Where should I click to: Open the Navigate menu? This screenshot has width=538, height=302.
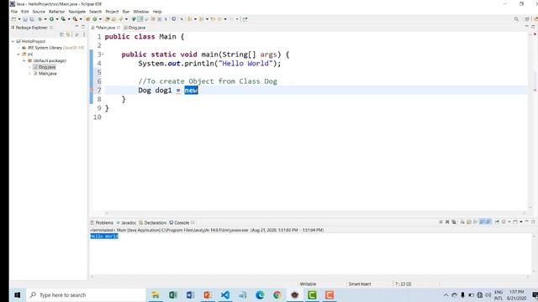click(76, 12)
